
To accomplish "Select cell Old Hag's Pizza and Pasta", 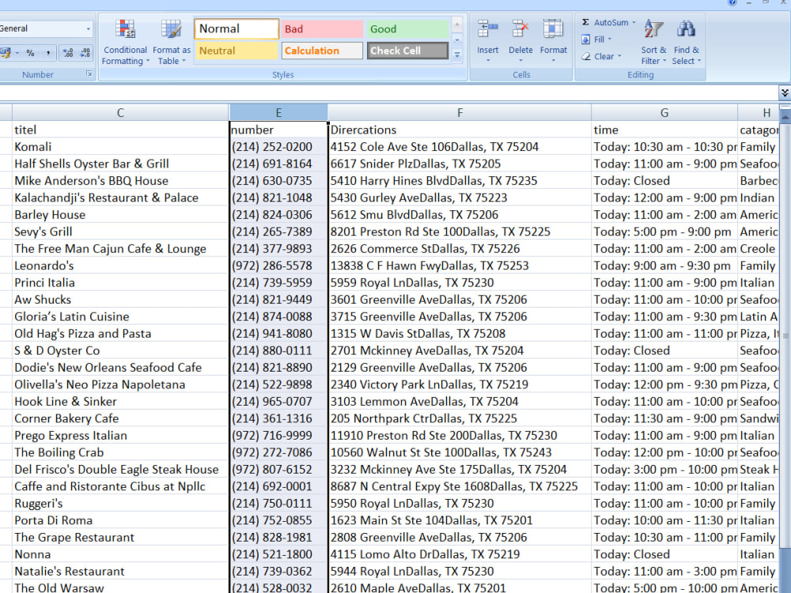I will pyautogui.click(x=120, y=334).
